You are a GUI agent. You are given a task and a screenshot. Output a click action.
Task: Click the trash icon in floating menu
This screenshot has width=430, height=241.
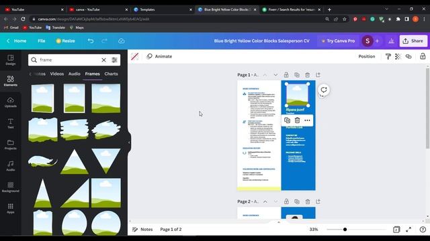click(297, 120)
